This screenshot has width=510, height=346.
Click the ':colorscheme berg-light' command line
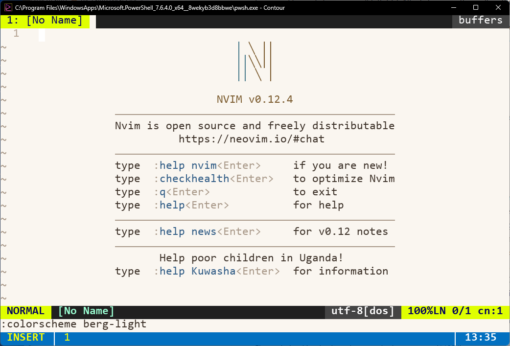click(x=74, y=324)
